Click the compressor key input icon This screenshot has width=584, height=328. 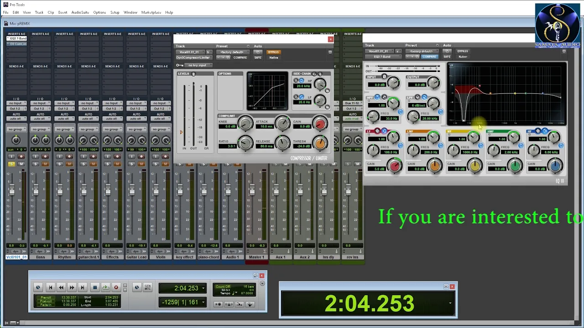[180, 65]
